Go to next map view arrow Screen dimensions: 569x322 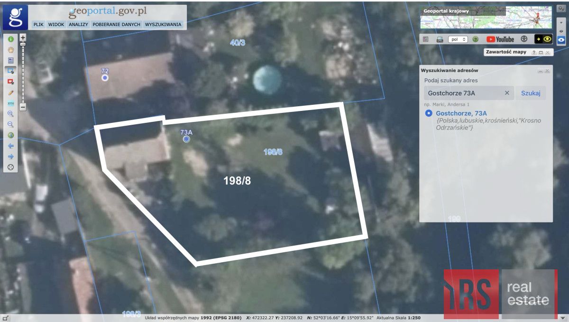click(10, 156)
